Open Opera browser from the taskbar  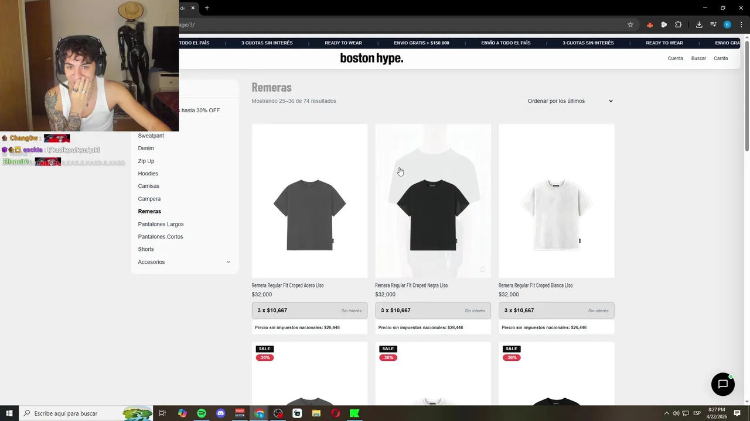(x=335, y=413)
